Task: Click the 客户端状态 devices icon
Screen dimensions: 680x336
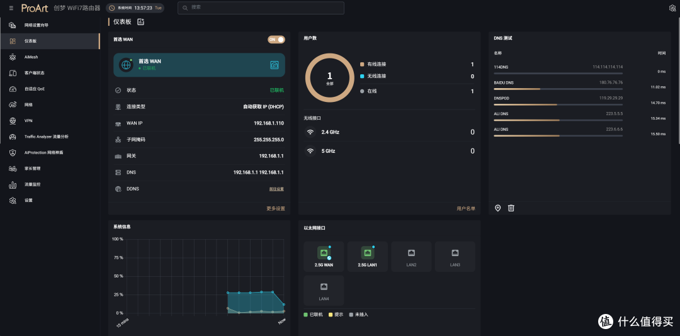Action: (x=13, y=73)
